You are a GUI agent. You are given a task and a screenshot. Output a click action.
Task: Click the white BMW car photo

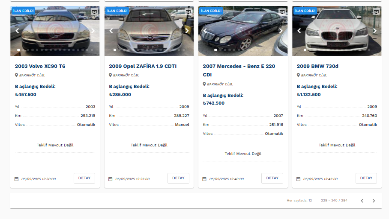(337, 31)
